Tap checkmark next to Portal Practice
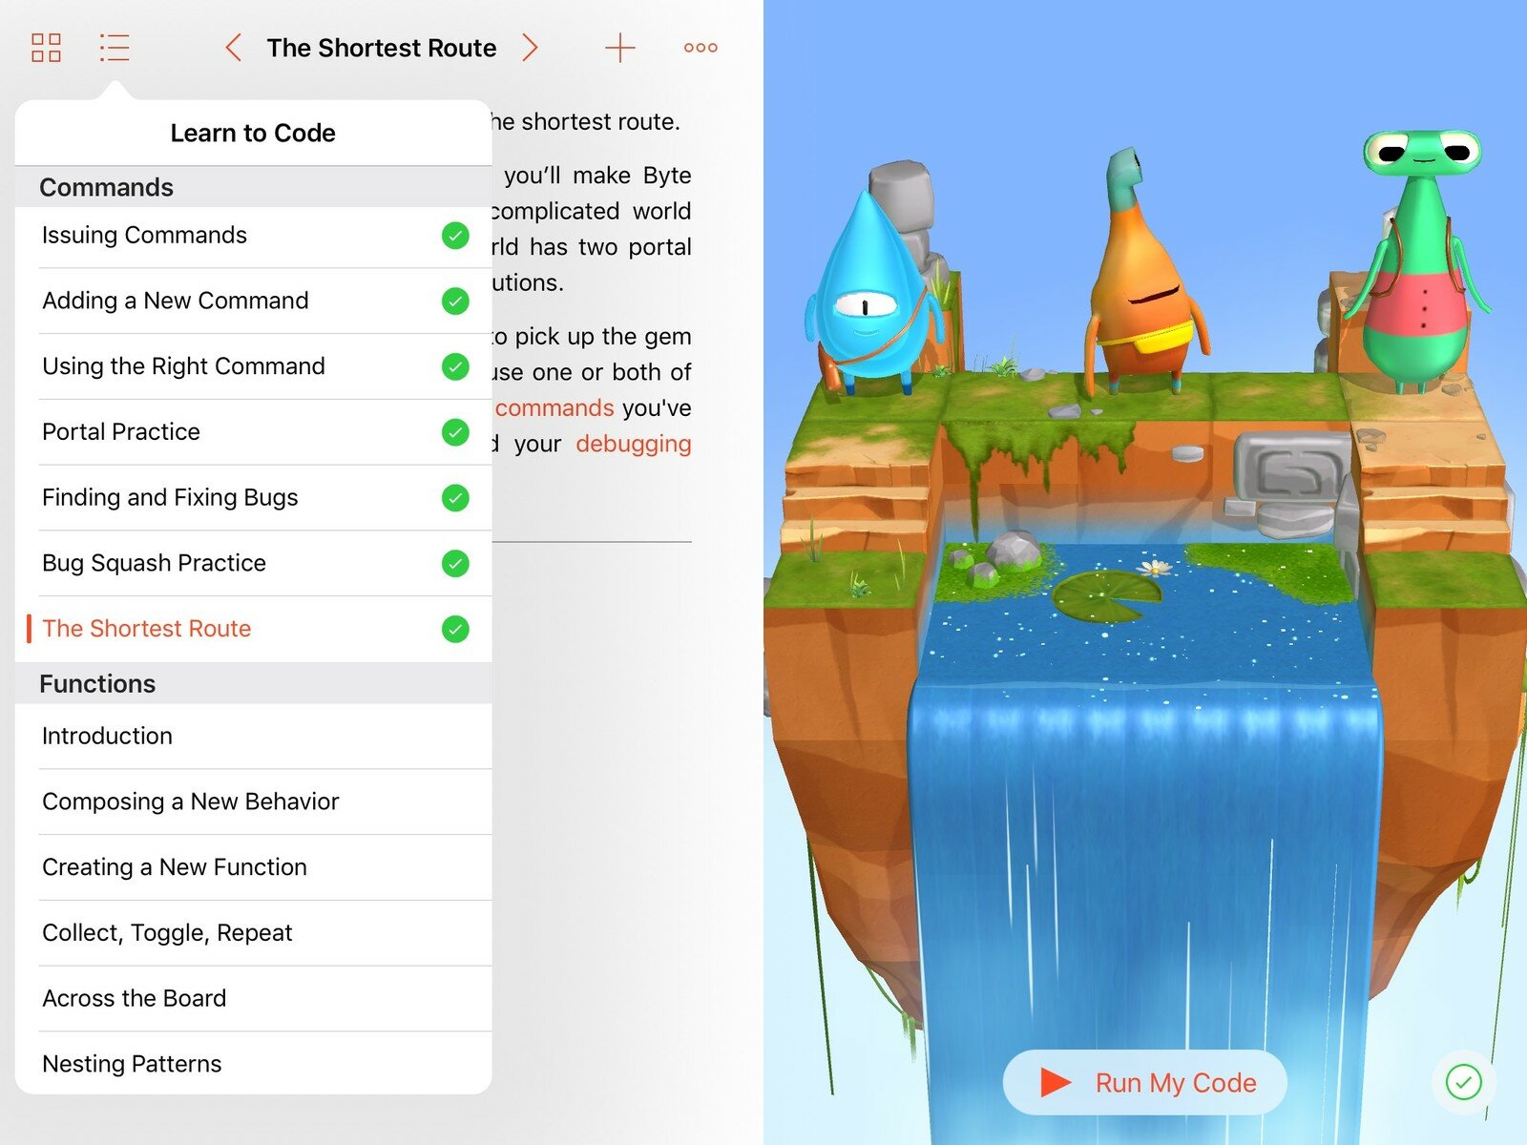The height and width of the screenshot is (1145, 1527). (x=455, y=432)
